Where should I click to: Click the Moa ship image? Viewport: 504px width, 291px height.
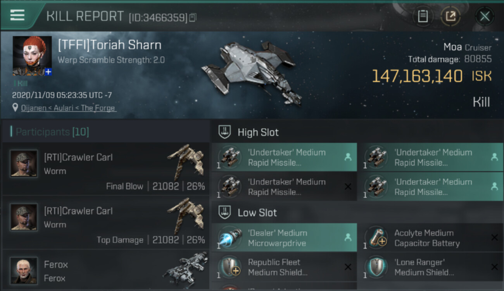pyautogui.click(x=252, y=72)
